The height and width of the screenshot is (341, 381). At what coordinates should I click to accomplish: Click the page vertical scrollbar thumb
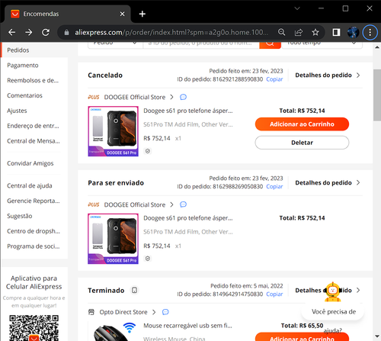(377, 95)
